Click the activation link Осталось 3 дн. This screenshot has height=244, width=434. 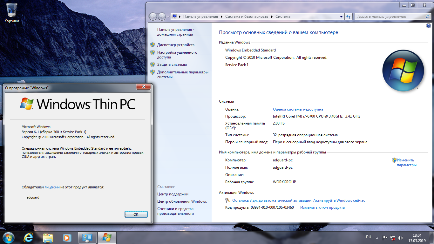[298, 200]
